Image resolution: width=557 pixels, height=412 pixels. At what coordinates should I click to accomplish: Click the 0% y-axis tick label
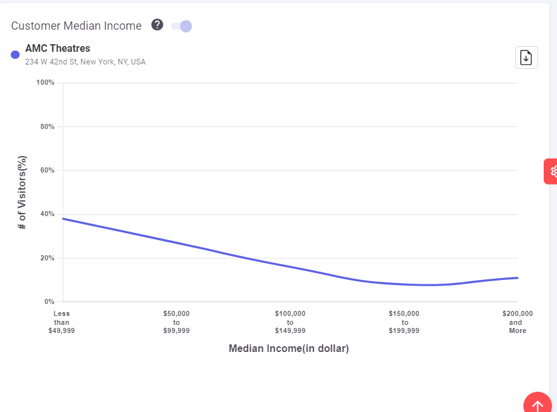tap(49, 301)
